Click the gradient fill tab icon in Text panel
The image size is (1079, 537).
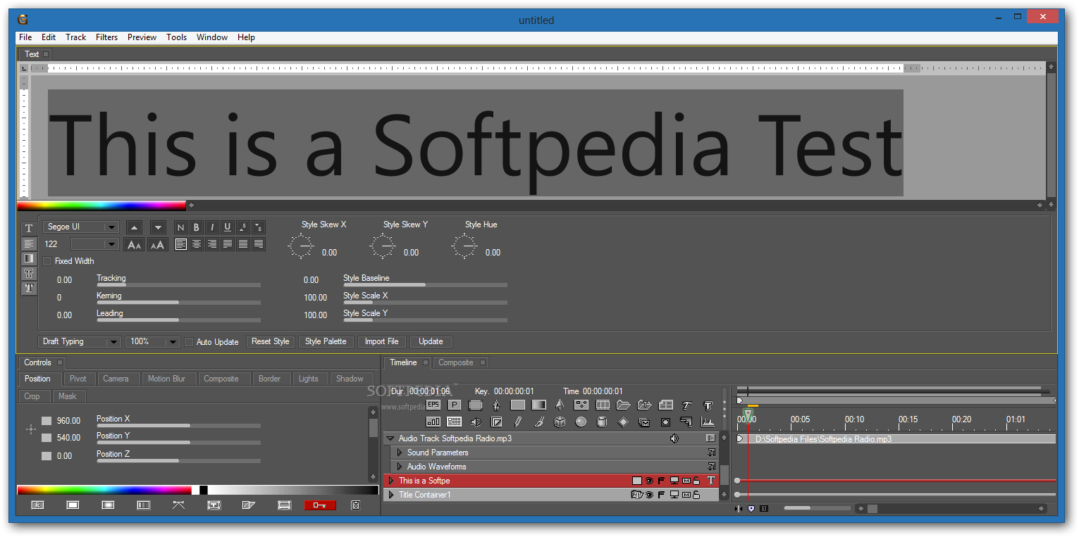(29, 258)
